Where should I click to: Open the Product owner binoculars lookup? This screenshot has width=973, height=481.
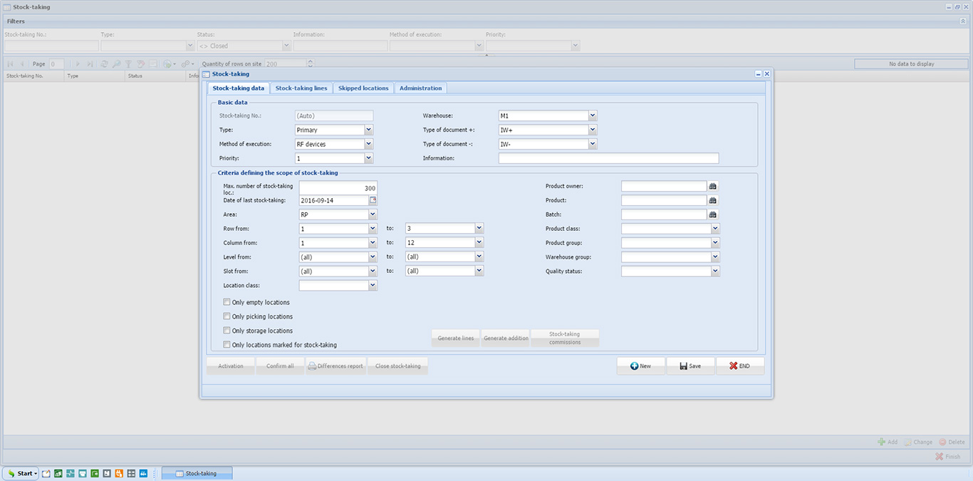(x=712, y=186)
